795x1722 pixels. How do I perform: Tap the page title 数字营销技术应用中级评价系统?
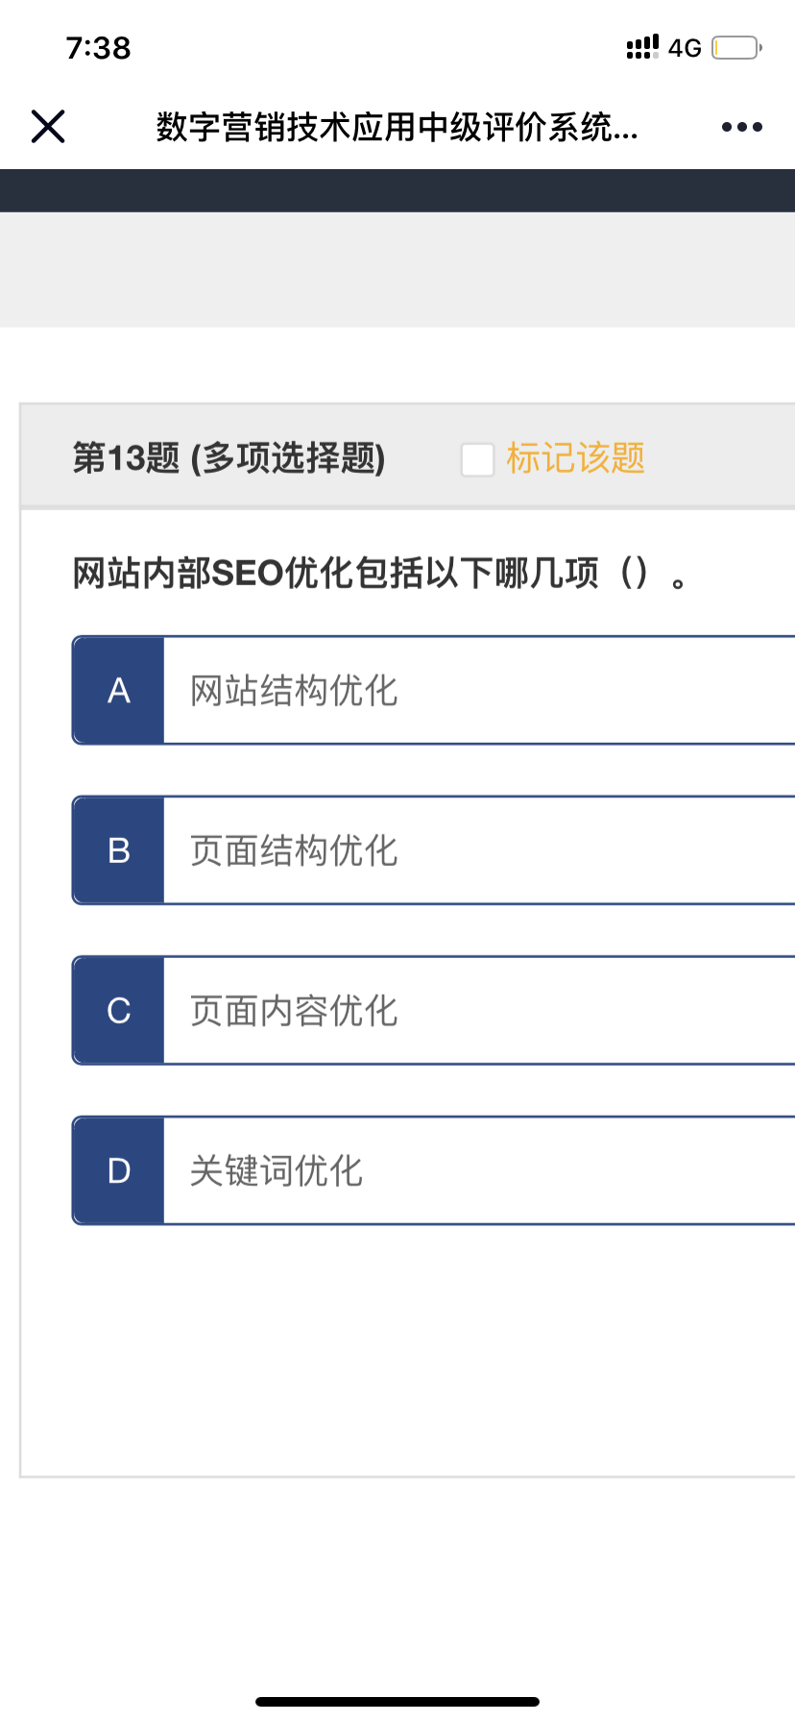coord(397,127)
